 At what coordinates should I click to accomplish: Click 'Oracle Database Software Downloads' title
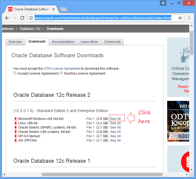tap(58, 55)
